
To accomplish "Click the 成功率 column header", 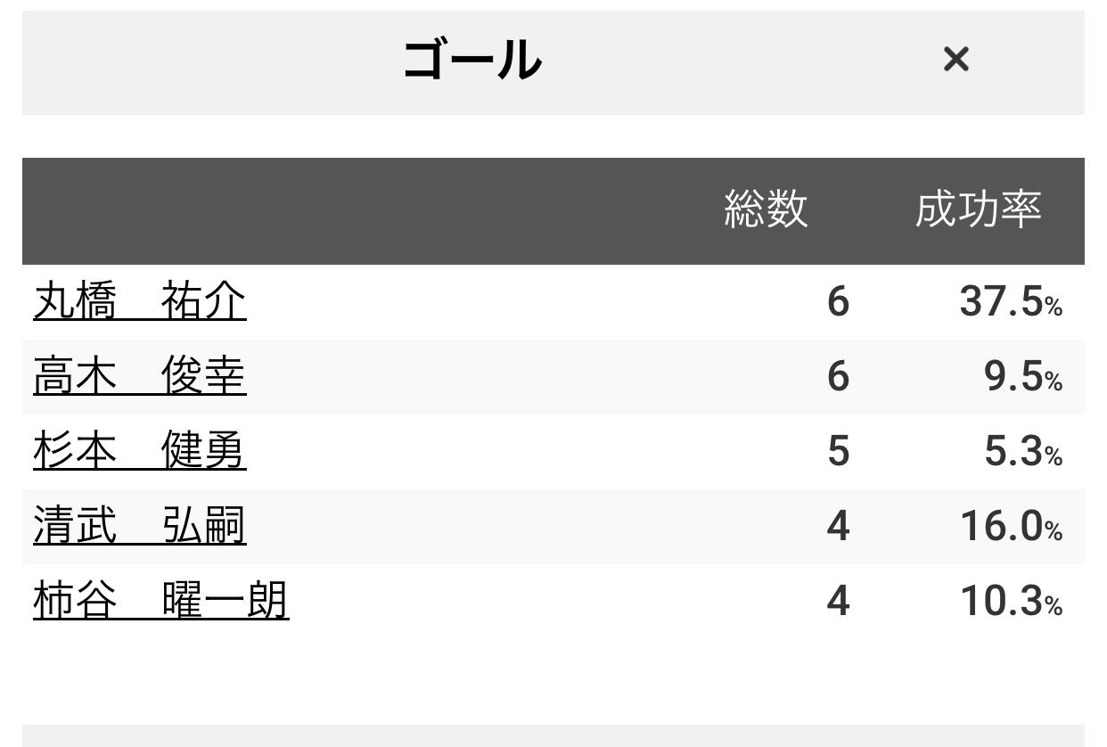I will tap(978, 209).
